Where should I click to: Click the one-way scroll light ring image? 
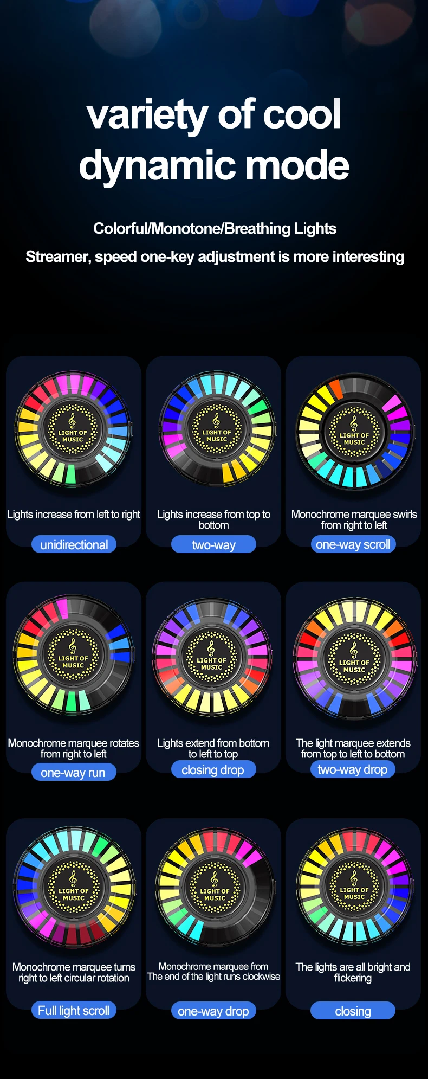[x=354, y=431]
